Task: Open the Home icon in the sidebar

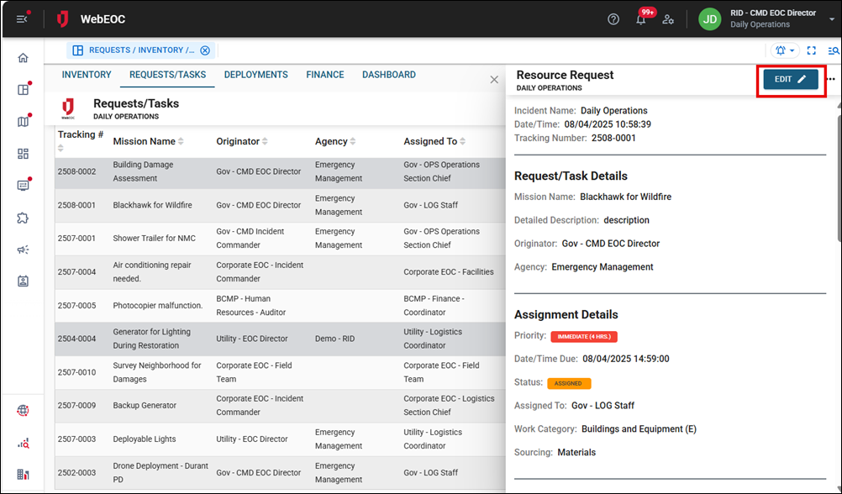Action: 23,57
